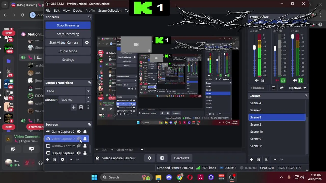
Task: Unmute the Mic/Aux red speaker icon
Action: coord(277,80)
